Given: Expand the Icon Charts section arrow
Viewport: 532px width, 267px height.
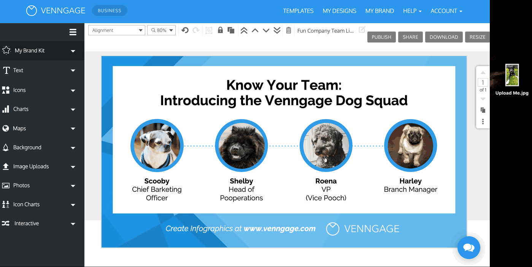Looking at the screenshot, I should coord(73,205).
